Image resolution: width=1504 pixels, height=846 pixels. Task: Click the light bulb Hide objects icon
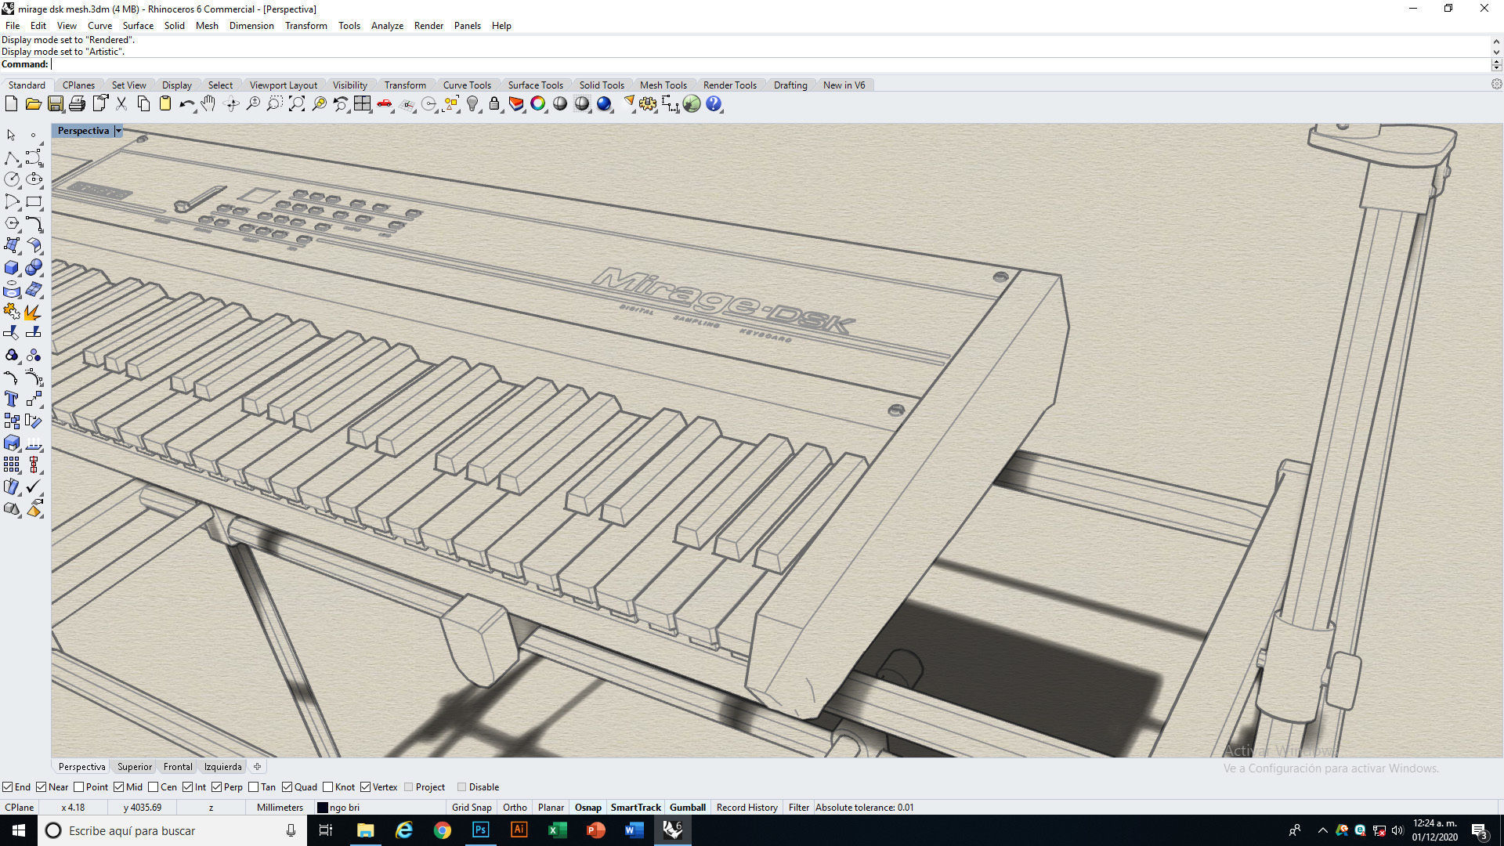coord(472,103)
